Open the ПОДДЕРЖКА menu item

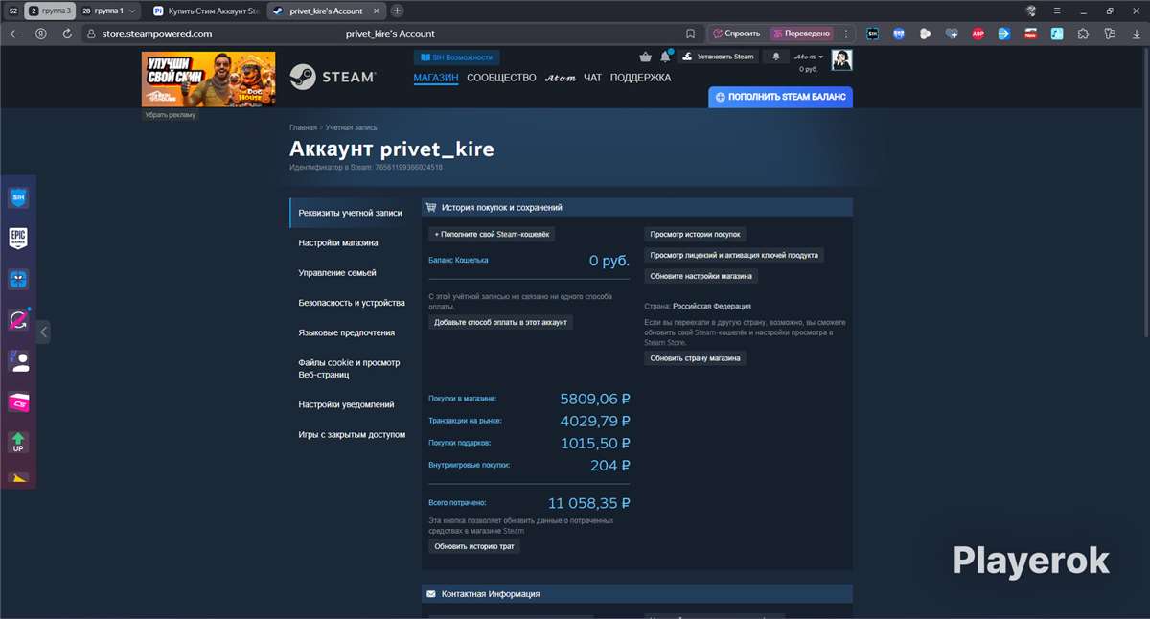click(x=641, y=78)
